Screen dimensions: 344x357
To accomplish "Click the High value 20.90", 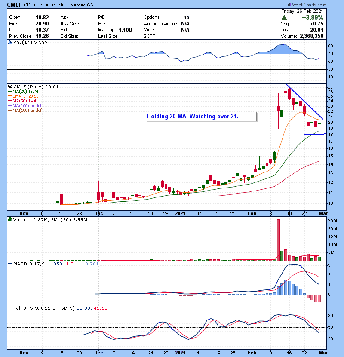I will 42,24.
